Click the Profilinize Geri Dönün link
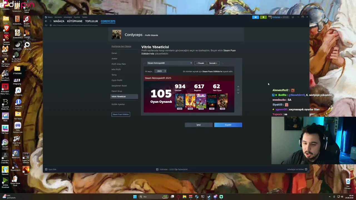This screenshot has height=200, width=356. point(121,46)
